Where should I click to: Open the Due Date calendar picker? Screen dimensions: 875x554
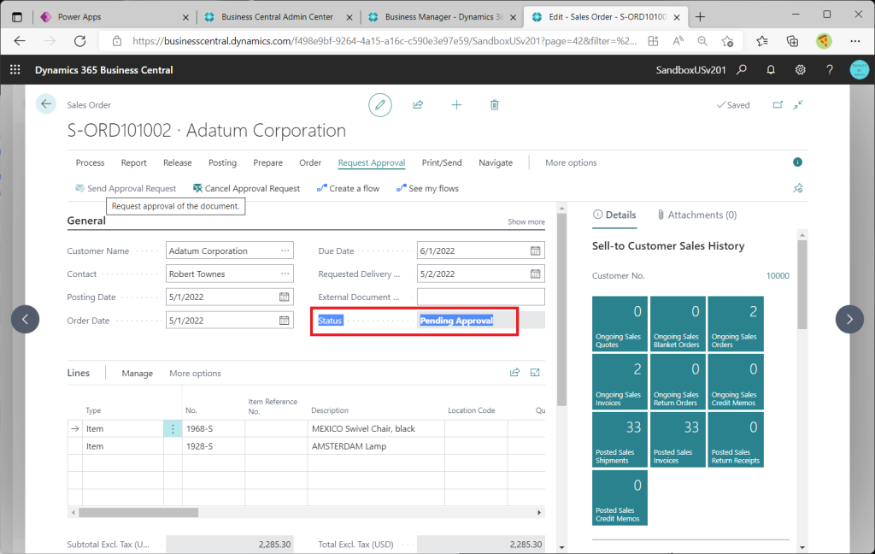click(x=535, y=250)
